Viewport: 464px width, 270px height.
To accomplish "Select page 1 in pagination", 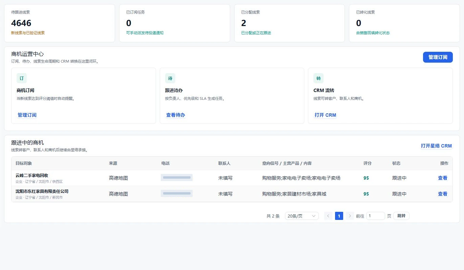I will click(339, 216).
